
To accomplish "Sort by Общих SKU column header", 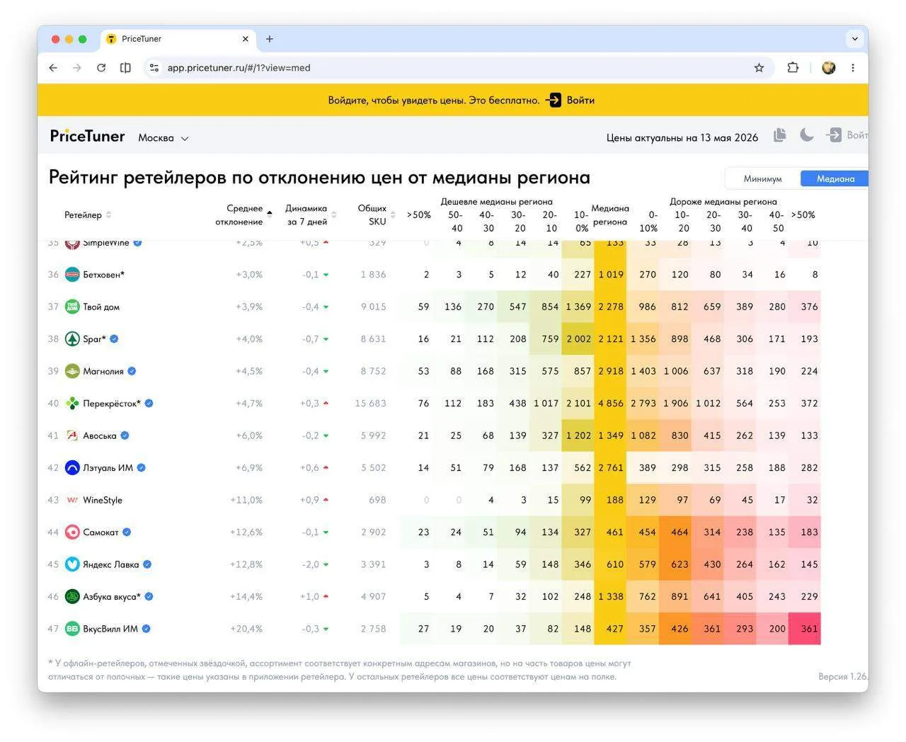I will click(x=377, y=215).
